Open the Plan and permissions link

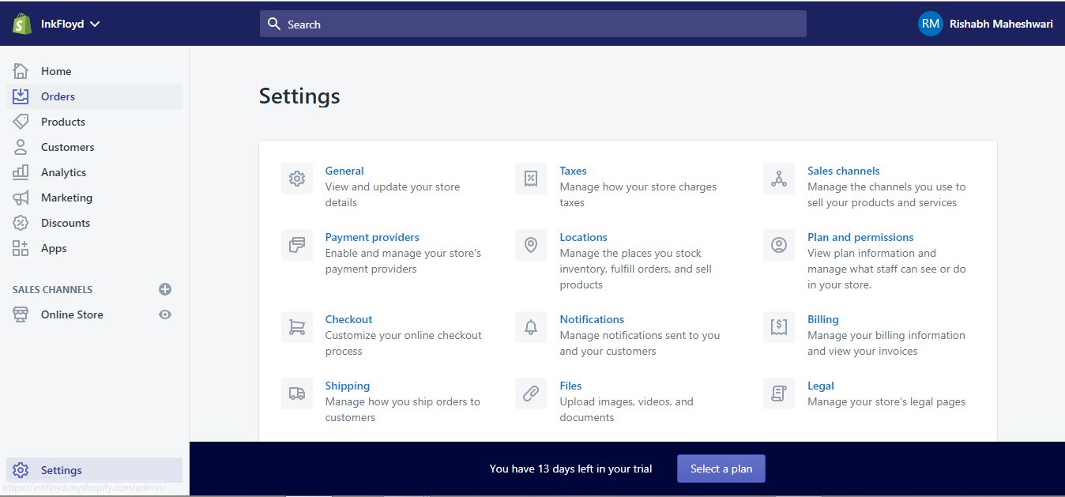point(860,237)
